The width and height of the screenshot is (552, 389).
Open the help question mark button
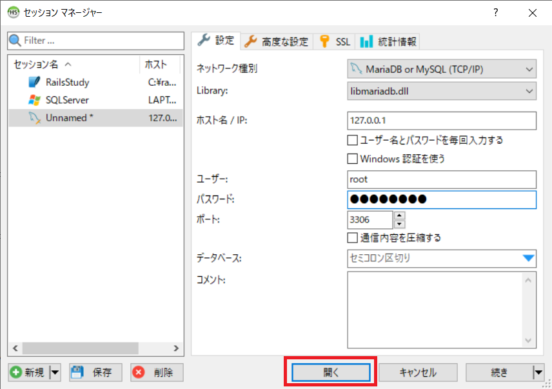496,13
